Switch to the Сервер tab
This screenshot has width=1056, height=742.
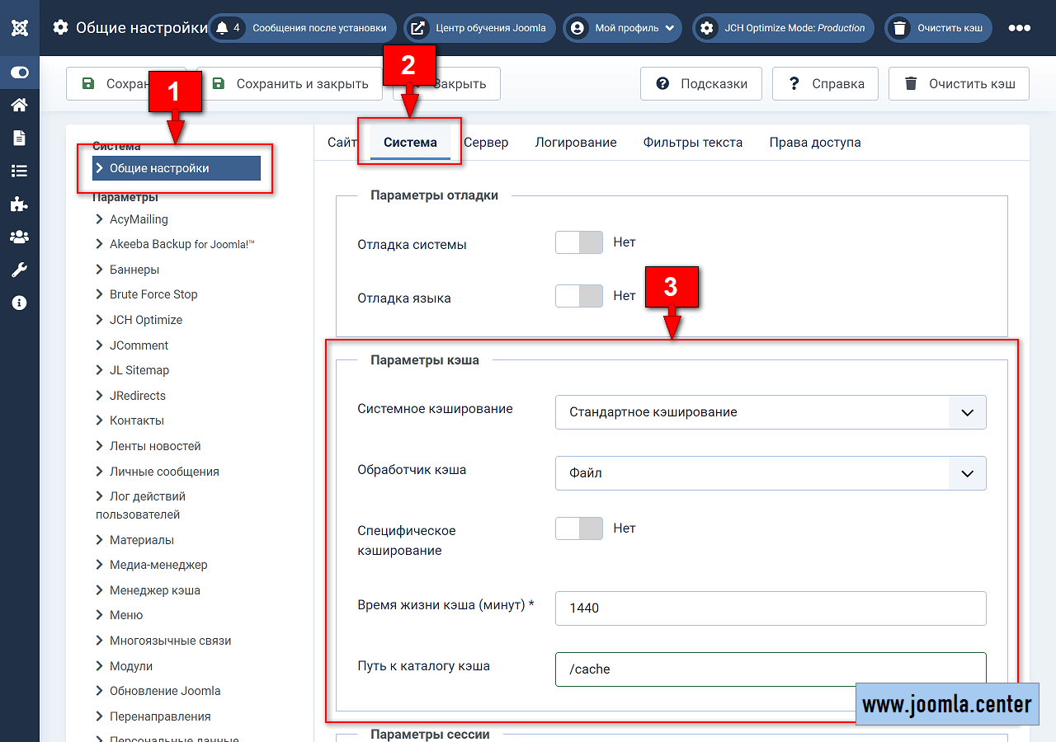click(x=486, y=143)
